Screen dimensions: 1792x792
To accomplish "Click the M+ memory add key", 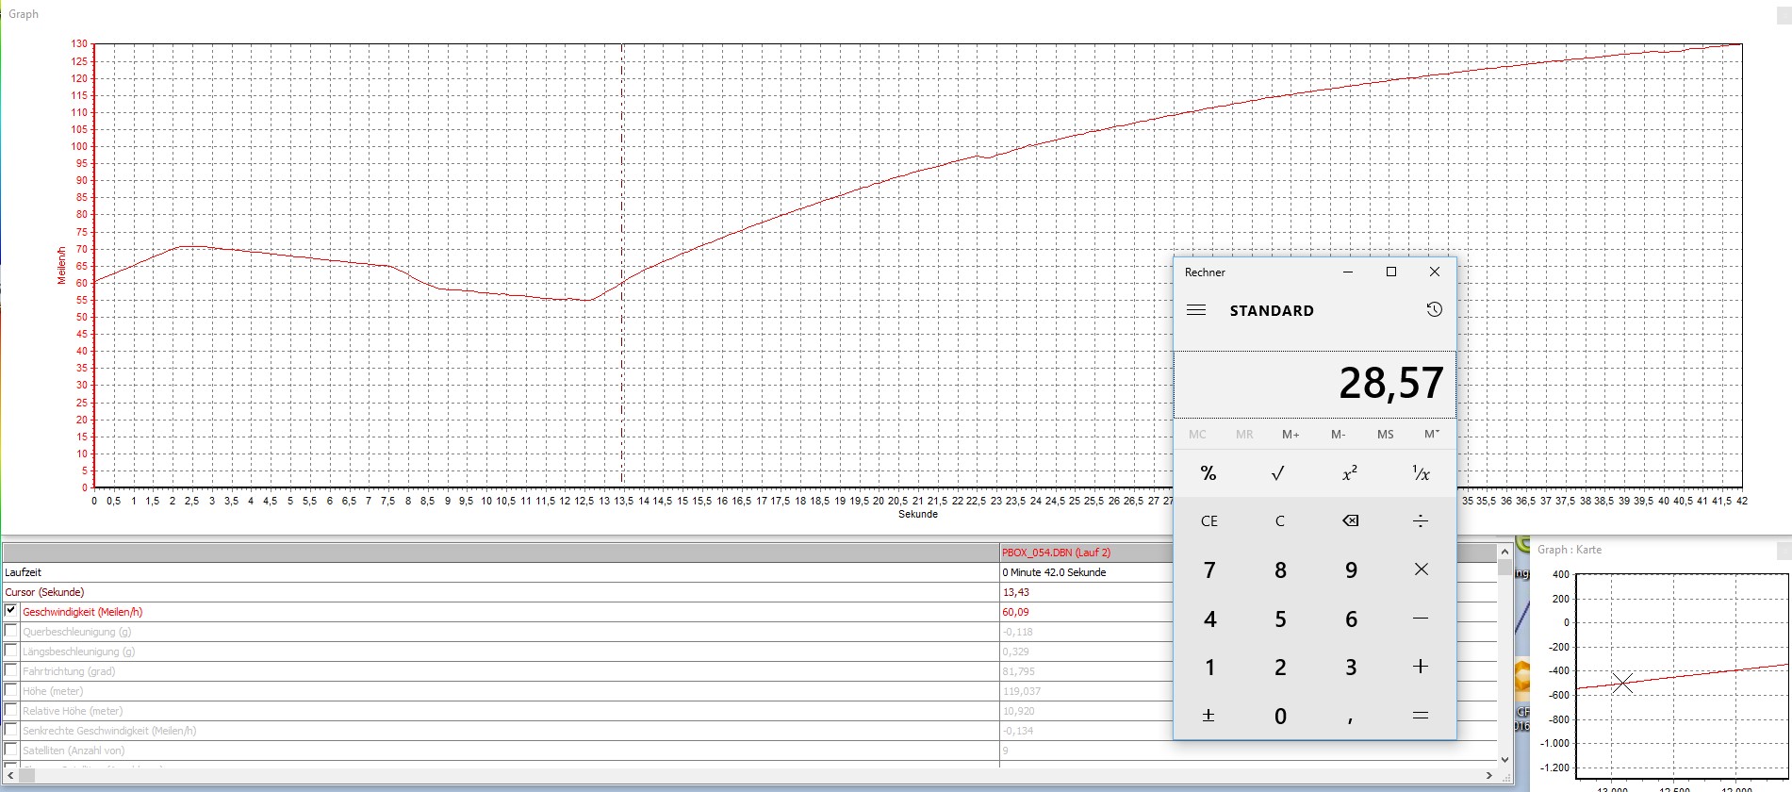I will (1291, 435).
